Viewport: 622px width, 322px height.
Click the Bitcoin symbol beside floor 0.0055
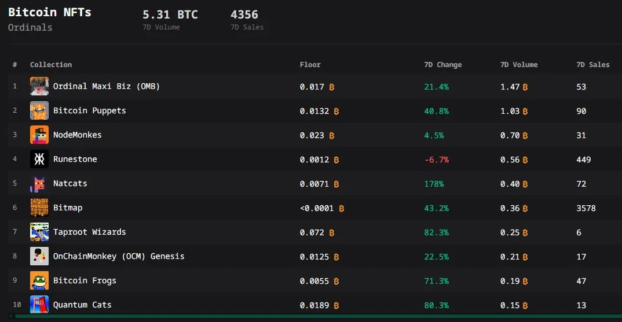tap(336, 281)
